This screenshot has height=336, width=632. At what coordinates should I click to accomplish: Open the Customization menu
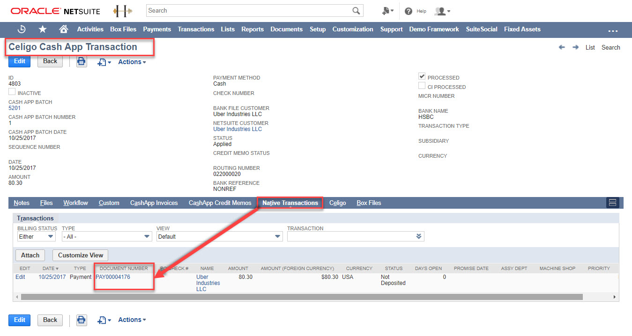(353, 29)
